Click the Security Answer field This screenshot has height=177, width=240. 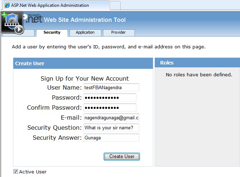click(x=111, y=138)
